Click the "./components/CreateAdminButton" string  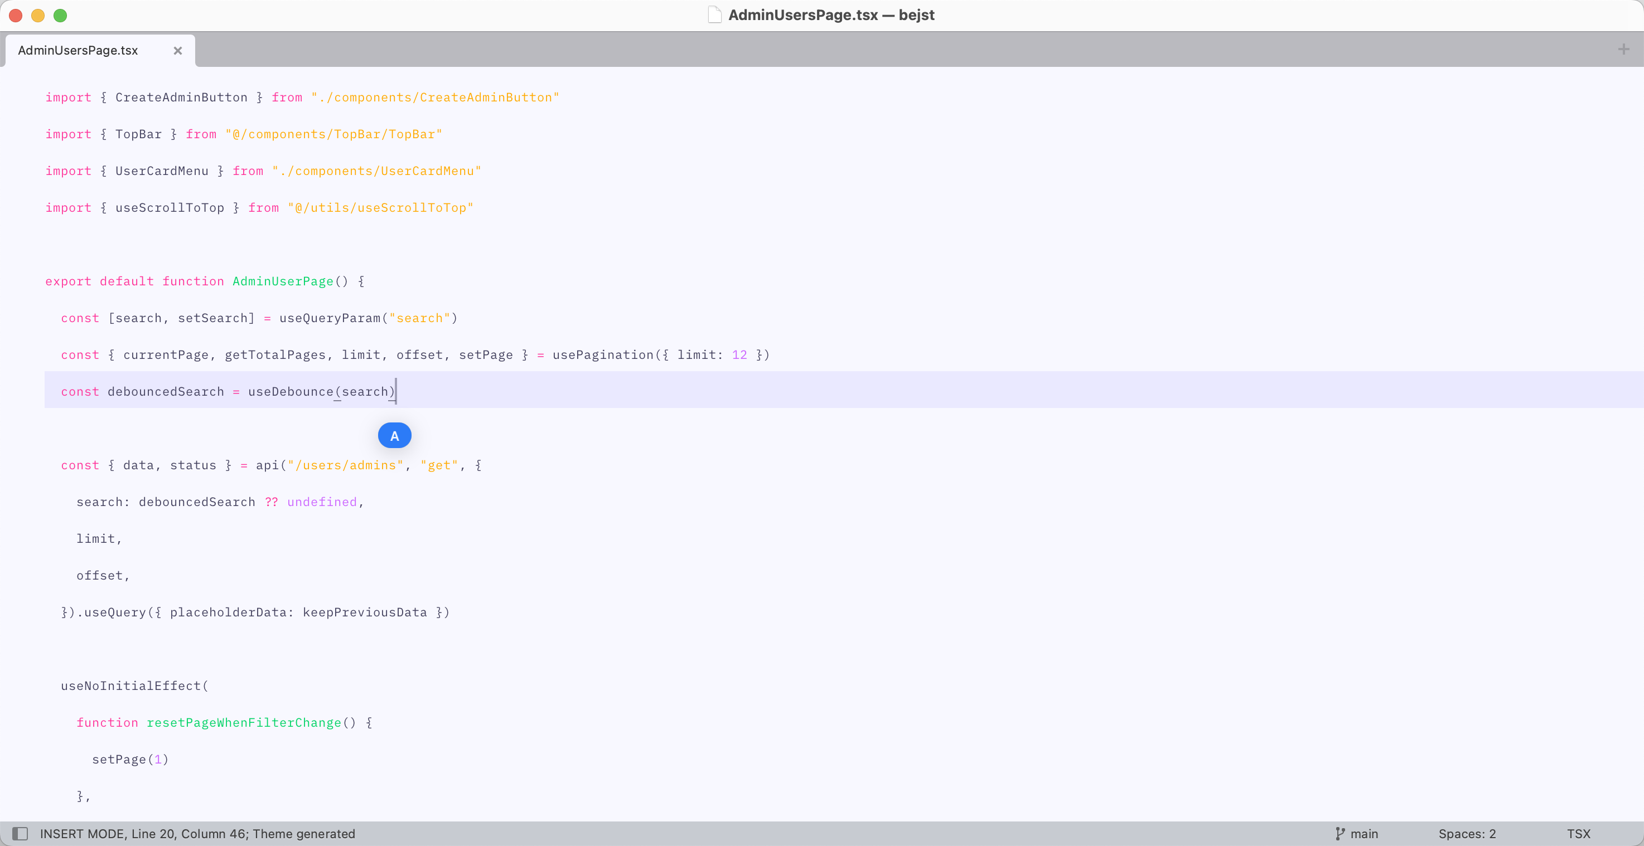(x=434, y=97)
